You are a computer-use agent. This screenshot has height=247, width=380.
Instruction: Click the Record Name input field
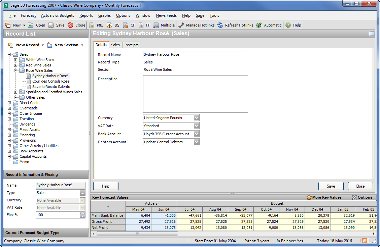pos(195,54)
